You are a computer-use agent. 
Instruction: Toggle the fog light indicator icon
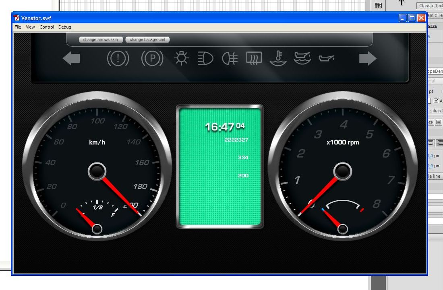[230, 59]
